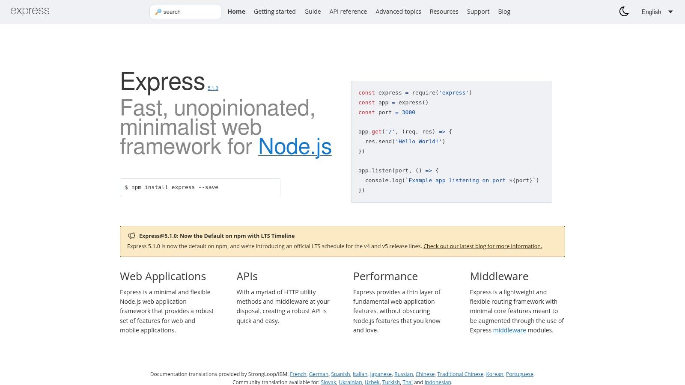Click the search input field
This screenshot has height=385, width=685.
click(x=185, y=12)
